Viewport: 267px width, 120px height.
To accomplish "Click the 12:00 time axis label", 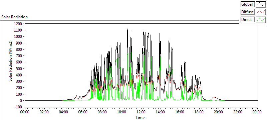I will pos(141,112).
